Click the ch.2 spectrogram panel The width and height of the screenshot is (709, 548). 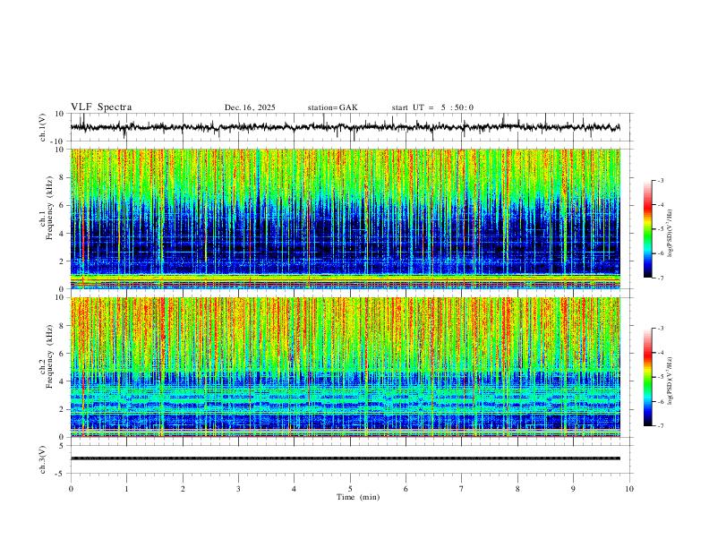click(346, 367)
